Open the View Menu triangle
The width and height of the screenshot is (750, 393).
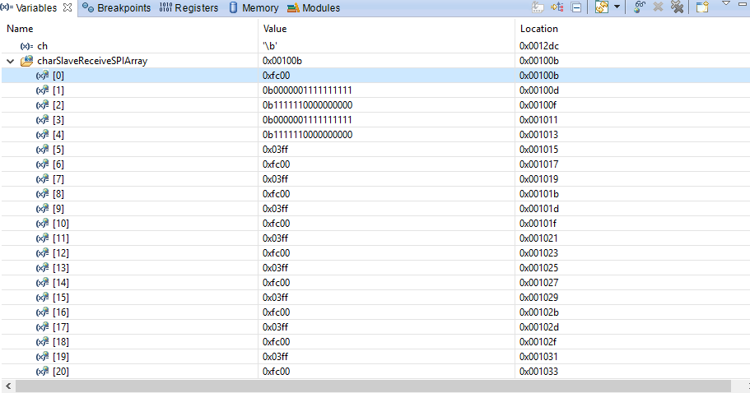[726, 4]
